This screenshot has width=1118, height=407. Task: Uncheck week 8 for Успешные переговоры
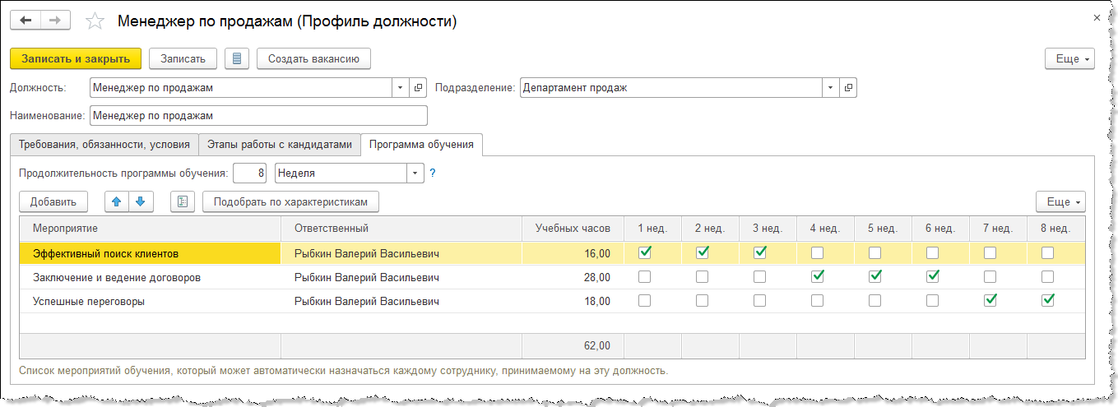1047,301
